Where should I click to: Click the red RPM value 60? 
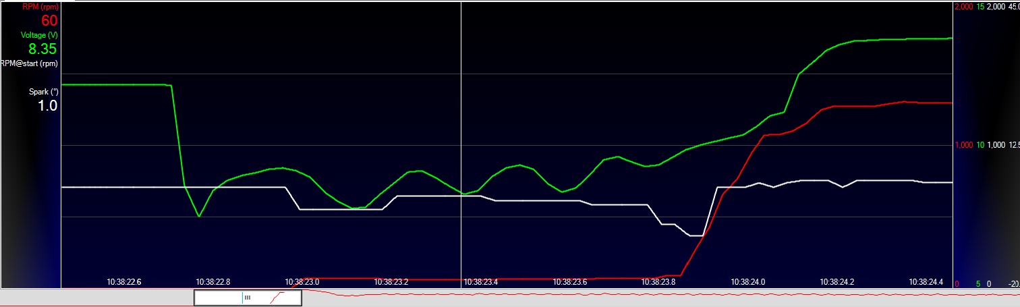[x=49, y=20]
